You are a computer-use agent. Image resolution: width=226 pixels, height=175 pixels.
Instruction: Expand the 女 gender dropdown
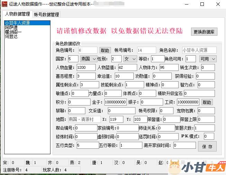130,59
